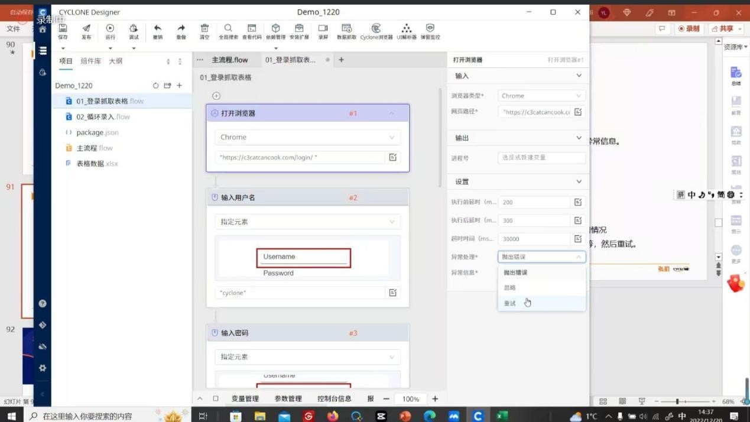Click the 进程号 variable input field
The width and height of the screenshot is (750, 422).
point(541,158)
